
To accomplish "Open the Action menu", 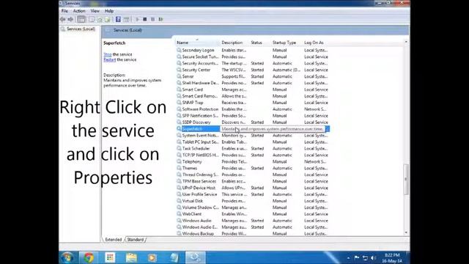I will 79,11.
